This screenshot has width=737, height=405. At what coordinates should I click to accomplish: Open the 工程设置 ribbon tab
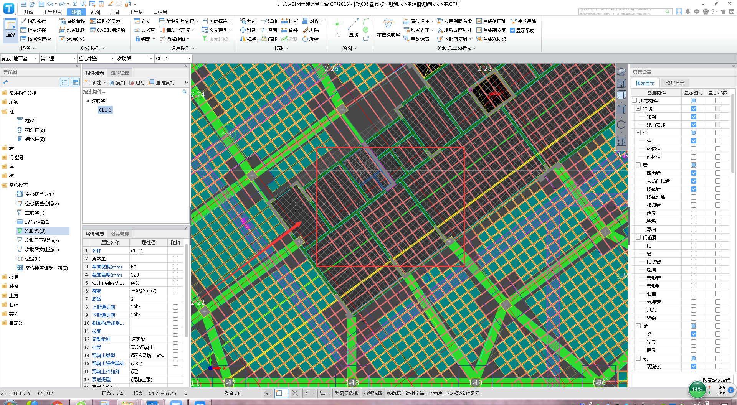coord(53,12)
